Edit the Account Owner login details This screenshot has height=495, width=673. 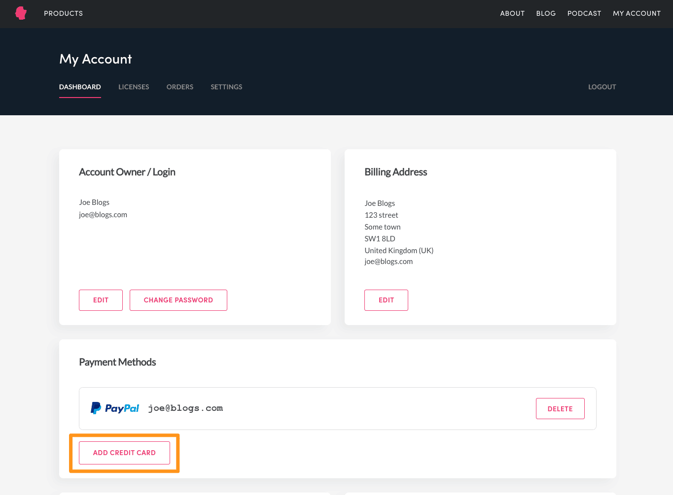(101, 300)
